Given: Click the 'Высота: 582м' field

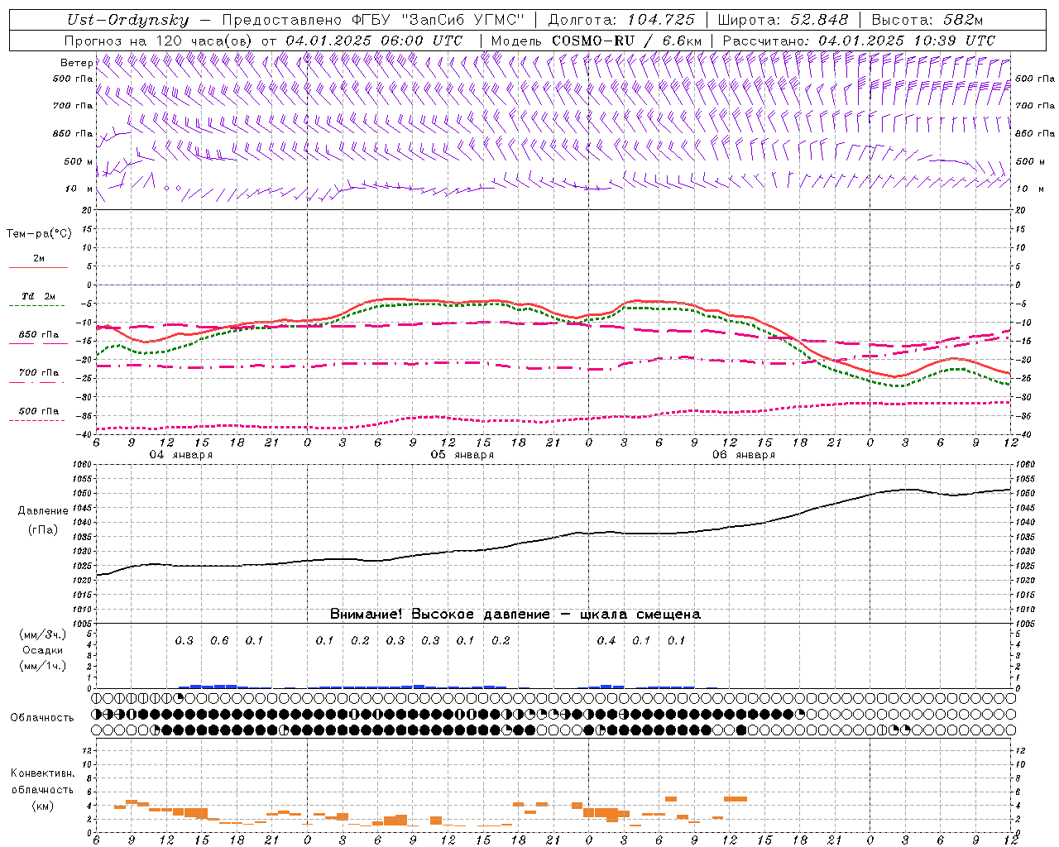Looking at the screenshot, I should point(927,21).
